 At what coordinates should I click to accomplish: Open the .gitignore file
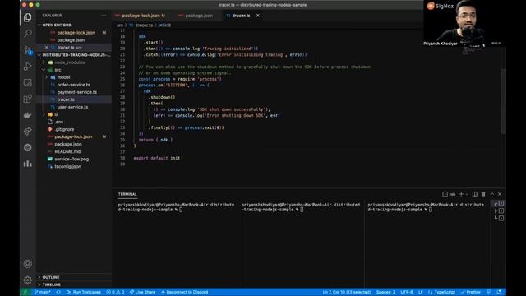64,129
